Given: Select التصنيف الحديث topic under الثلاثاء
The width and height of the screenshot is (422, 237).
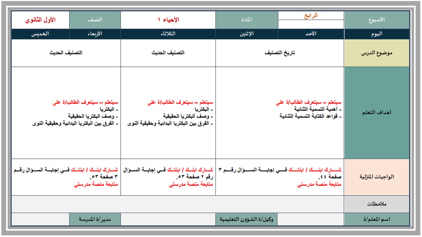Looking at the screenshot, I should [168, 53].
